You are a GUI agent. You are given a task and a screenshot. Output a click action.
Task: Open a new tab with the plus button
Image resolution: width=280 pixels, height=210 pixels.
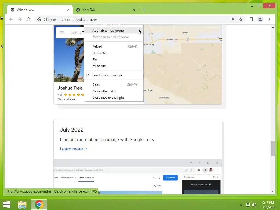click(x=144, y=10)
